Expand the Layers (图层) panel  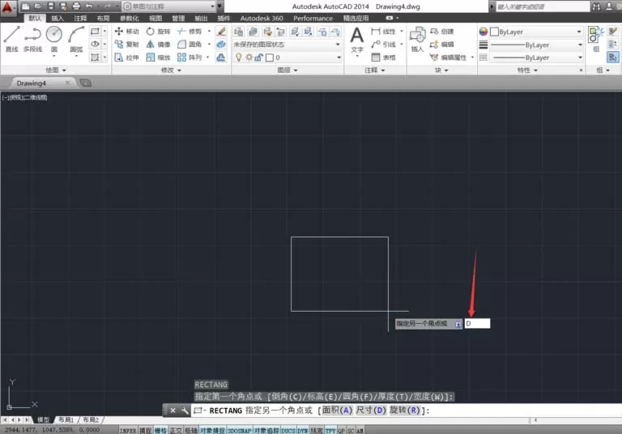click(288, 70)
